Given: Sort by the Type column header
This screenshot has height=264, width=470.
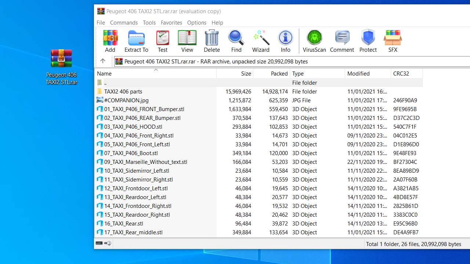Looking at the screenshot, I should pos(318,73).
